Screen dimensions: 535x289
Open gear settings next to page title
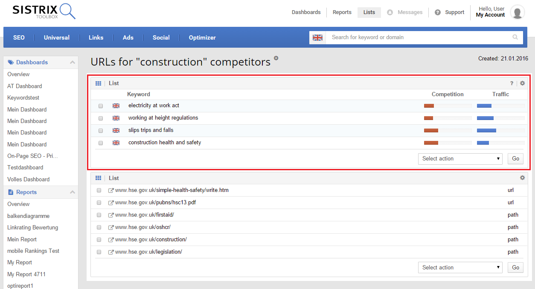click(276, 58)
